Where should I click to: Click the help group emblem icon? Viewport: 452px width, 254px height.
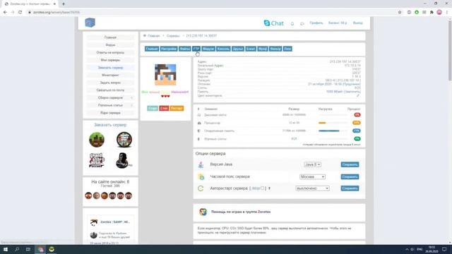[x=203, y=212]
